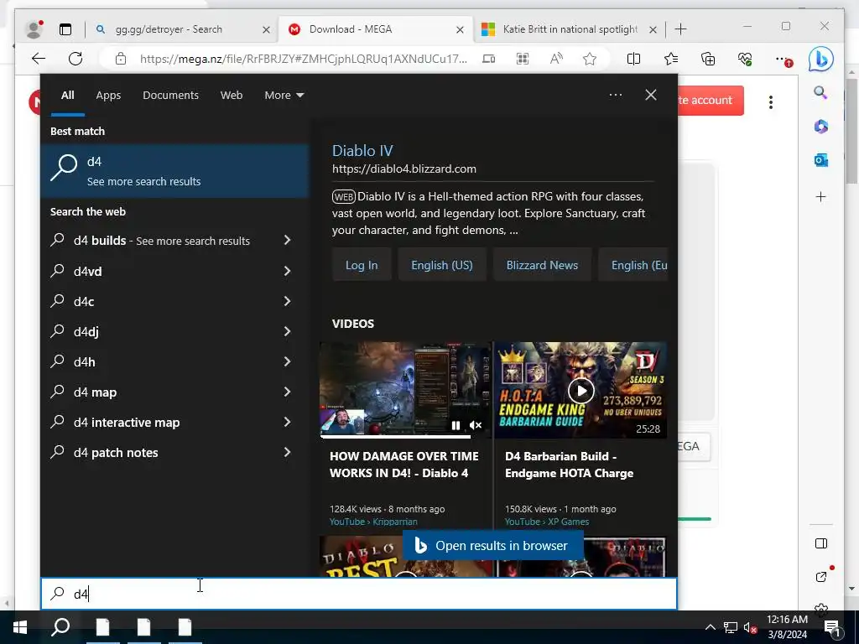Image resolution: width=859 pixels, height=644 pixels.
Task: Switch to the Web search tab
Action: point(232,96)
